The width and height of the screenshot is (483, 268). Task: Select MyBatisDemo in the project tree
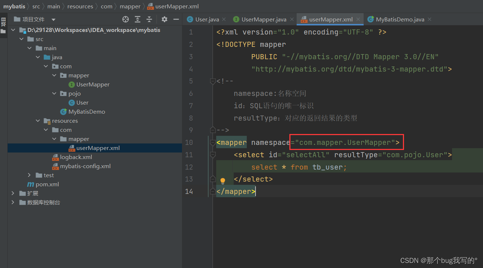tap(87, 112)
